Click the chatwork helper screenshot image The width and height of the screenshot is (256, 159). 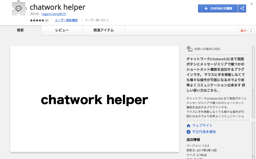[95, 99]
